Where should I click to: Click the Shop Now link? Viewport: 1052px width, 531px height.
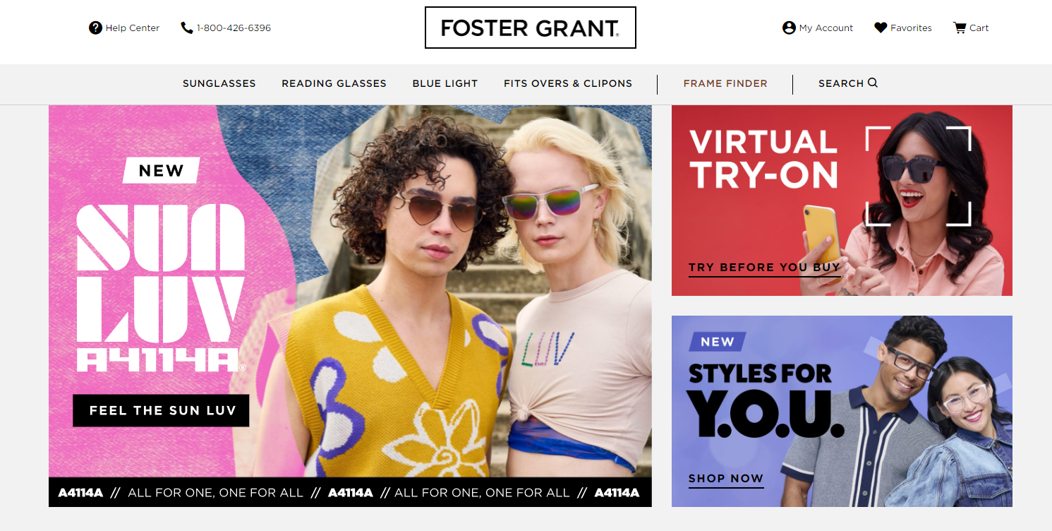point(726,479)
